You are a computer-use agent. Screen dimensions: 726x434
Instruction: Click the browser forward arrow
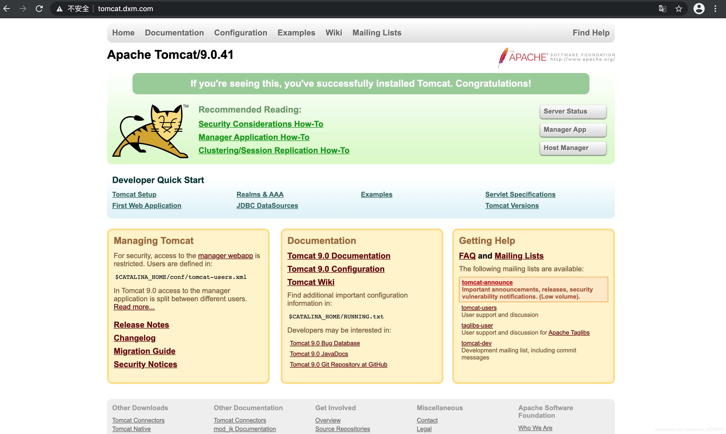pyautogui.click(x=23, y=9)
